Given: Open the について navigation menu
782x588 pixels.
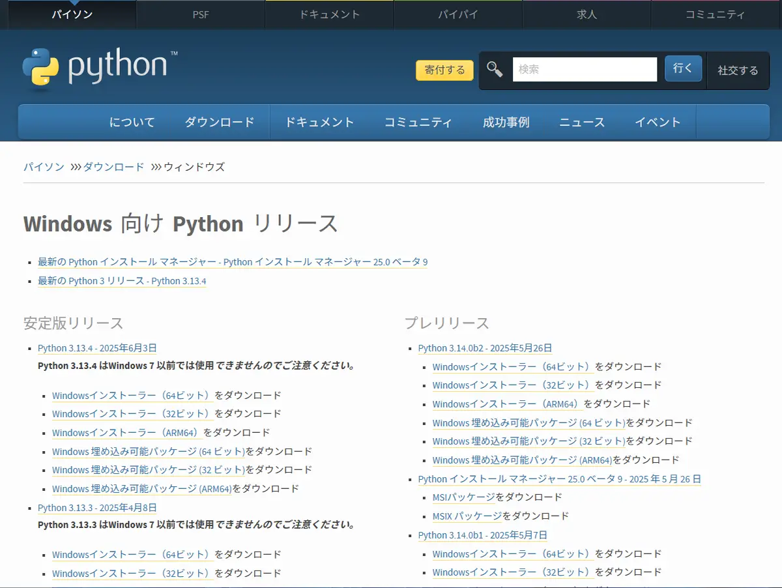Looking at the screenshot, I should pyautogui.click(x=132, y=122).
